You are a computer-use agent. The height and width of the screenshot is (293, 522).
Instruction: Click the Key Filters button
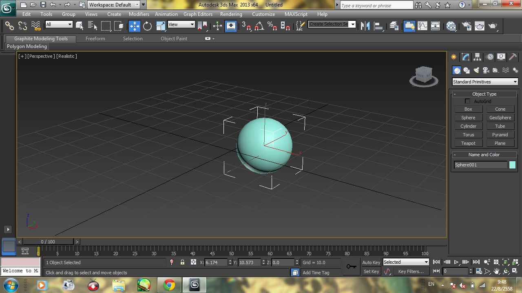tap(411, 271)
